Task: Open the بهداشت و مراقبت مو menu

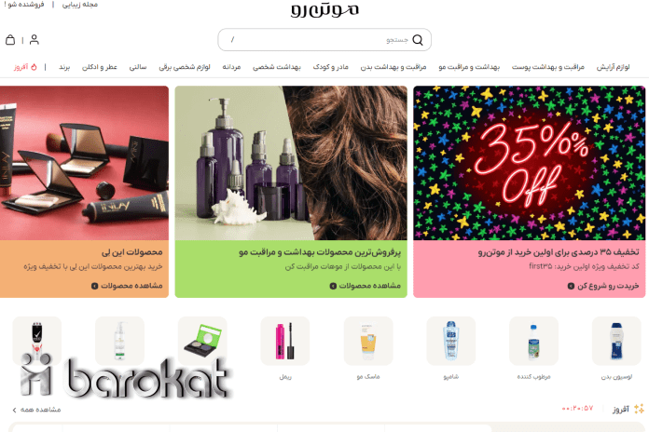Action: pyautogui.click(x=469, y=67)
